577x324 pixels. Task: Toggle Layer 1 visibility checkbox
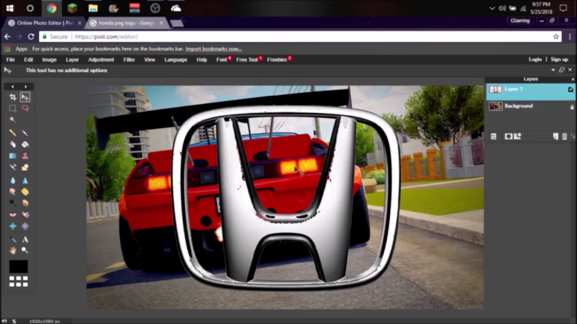(571, 90)
